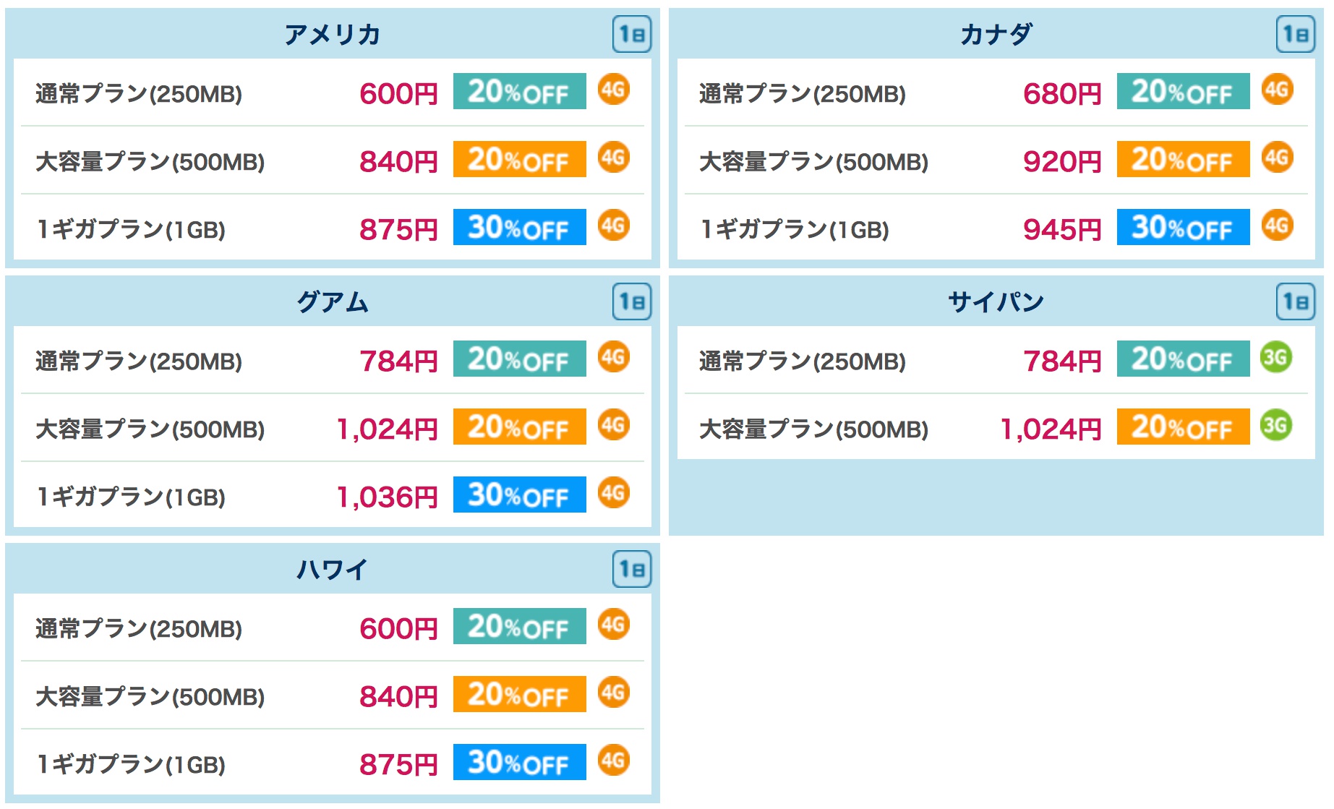Screen dimensions: 1334x809
Task: Click the 1日 icon in アメリカ header
Action: [x=632, y=34]
